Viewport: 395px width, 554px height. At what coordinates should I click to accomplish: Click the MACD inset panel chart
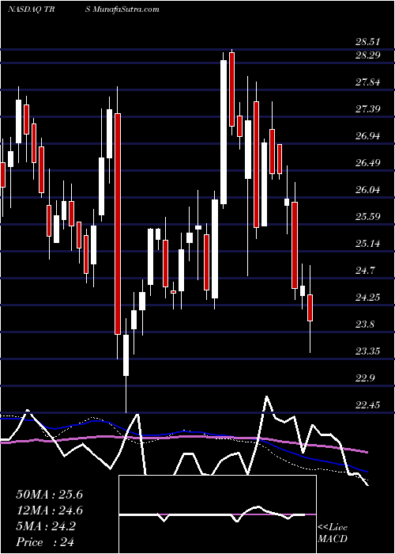point(217,514)
